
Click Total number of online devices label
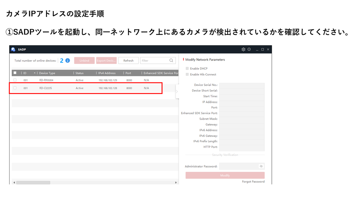(35, 61)
